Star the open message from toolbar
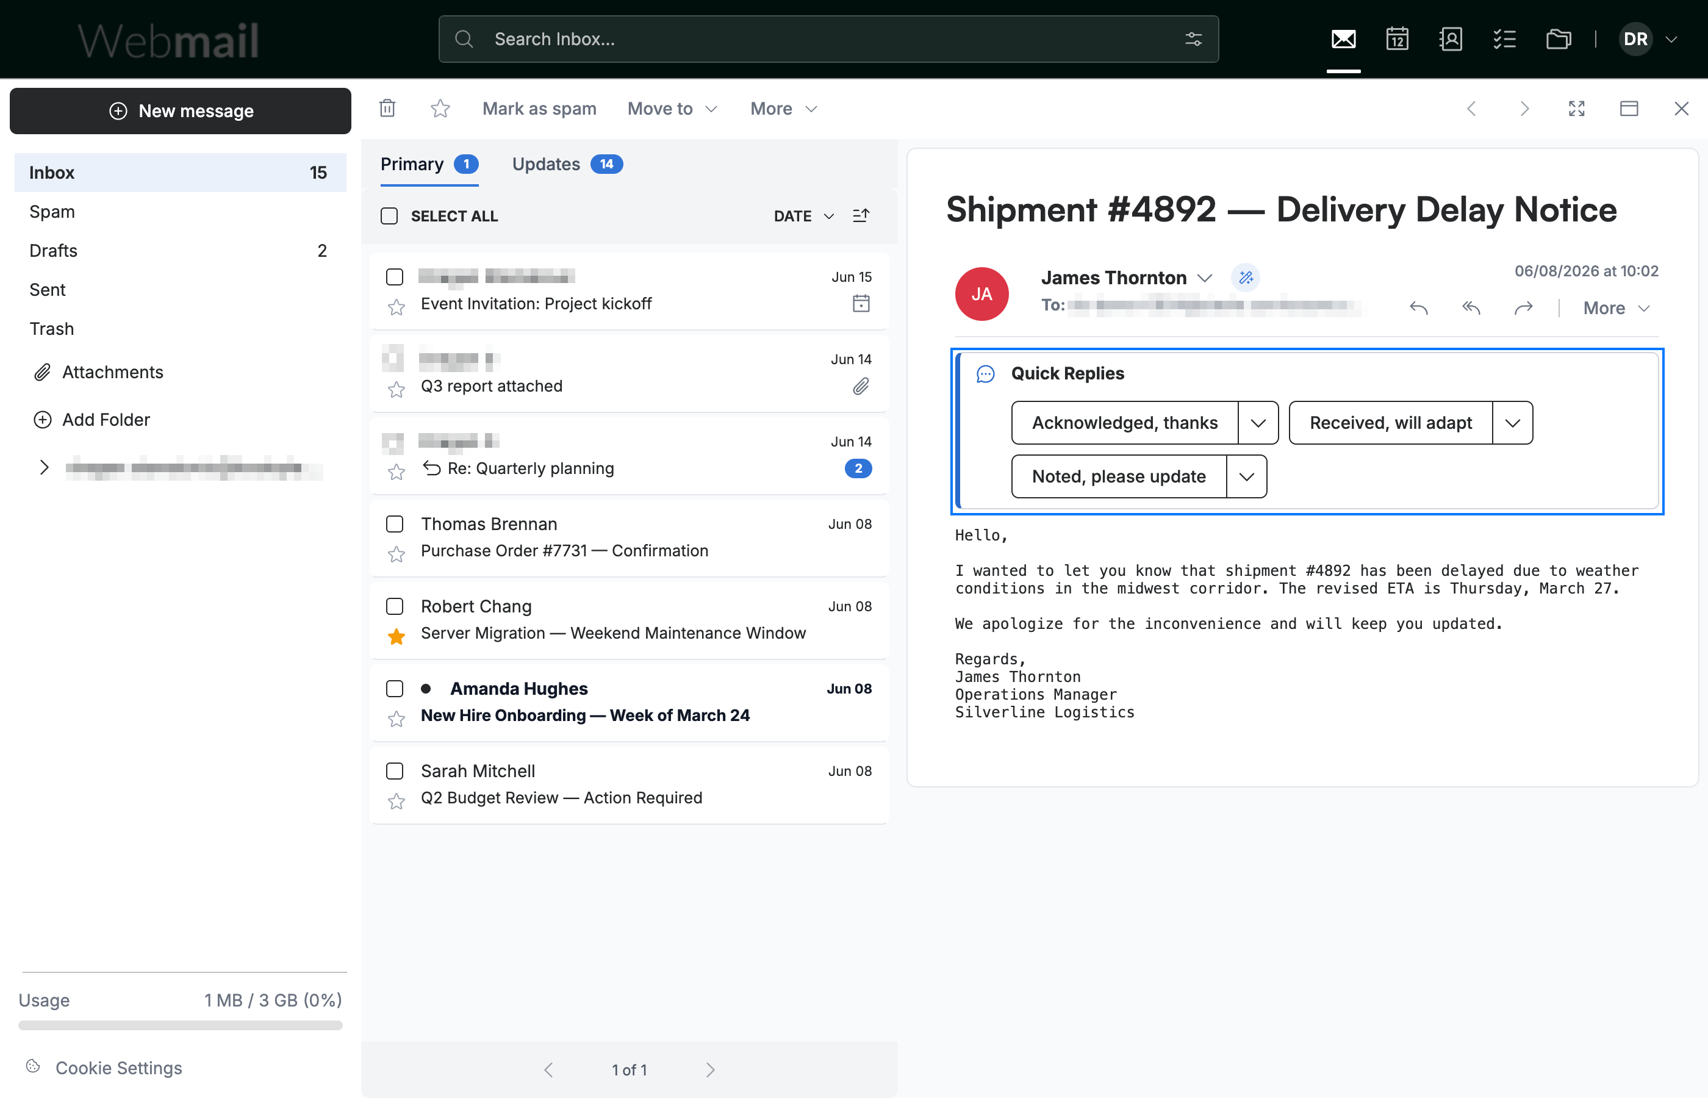Viewport: 1708px width, 1098px height. 440,109
